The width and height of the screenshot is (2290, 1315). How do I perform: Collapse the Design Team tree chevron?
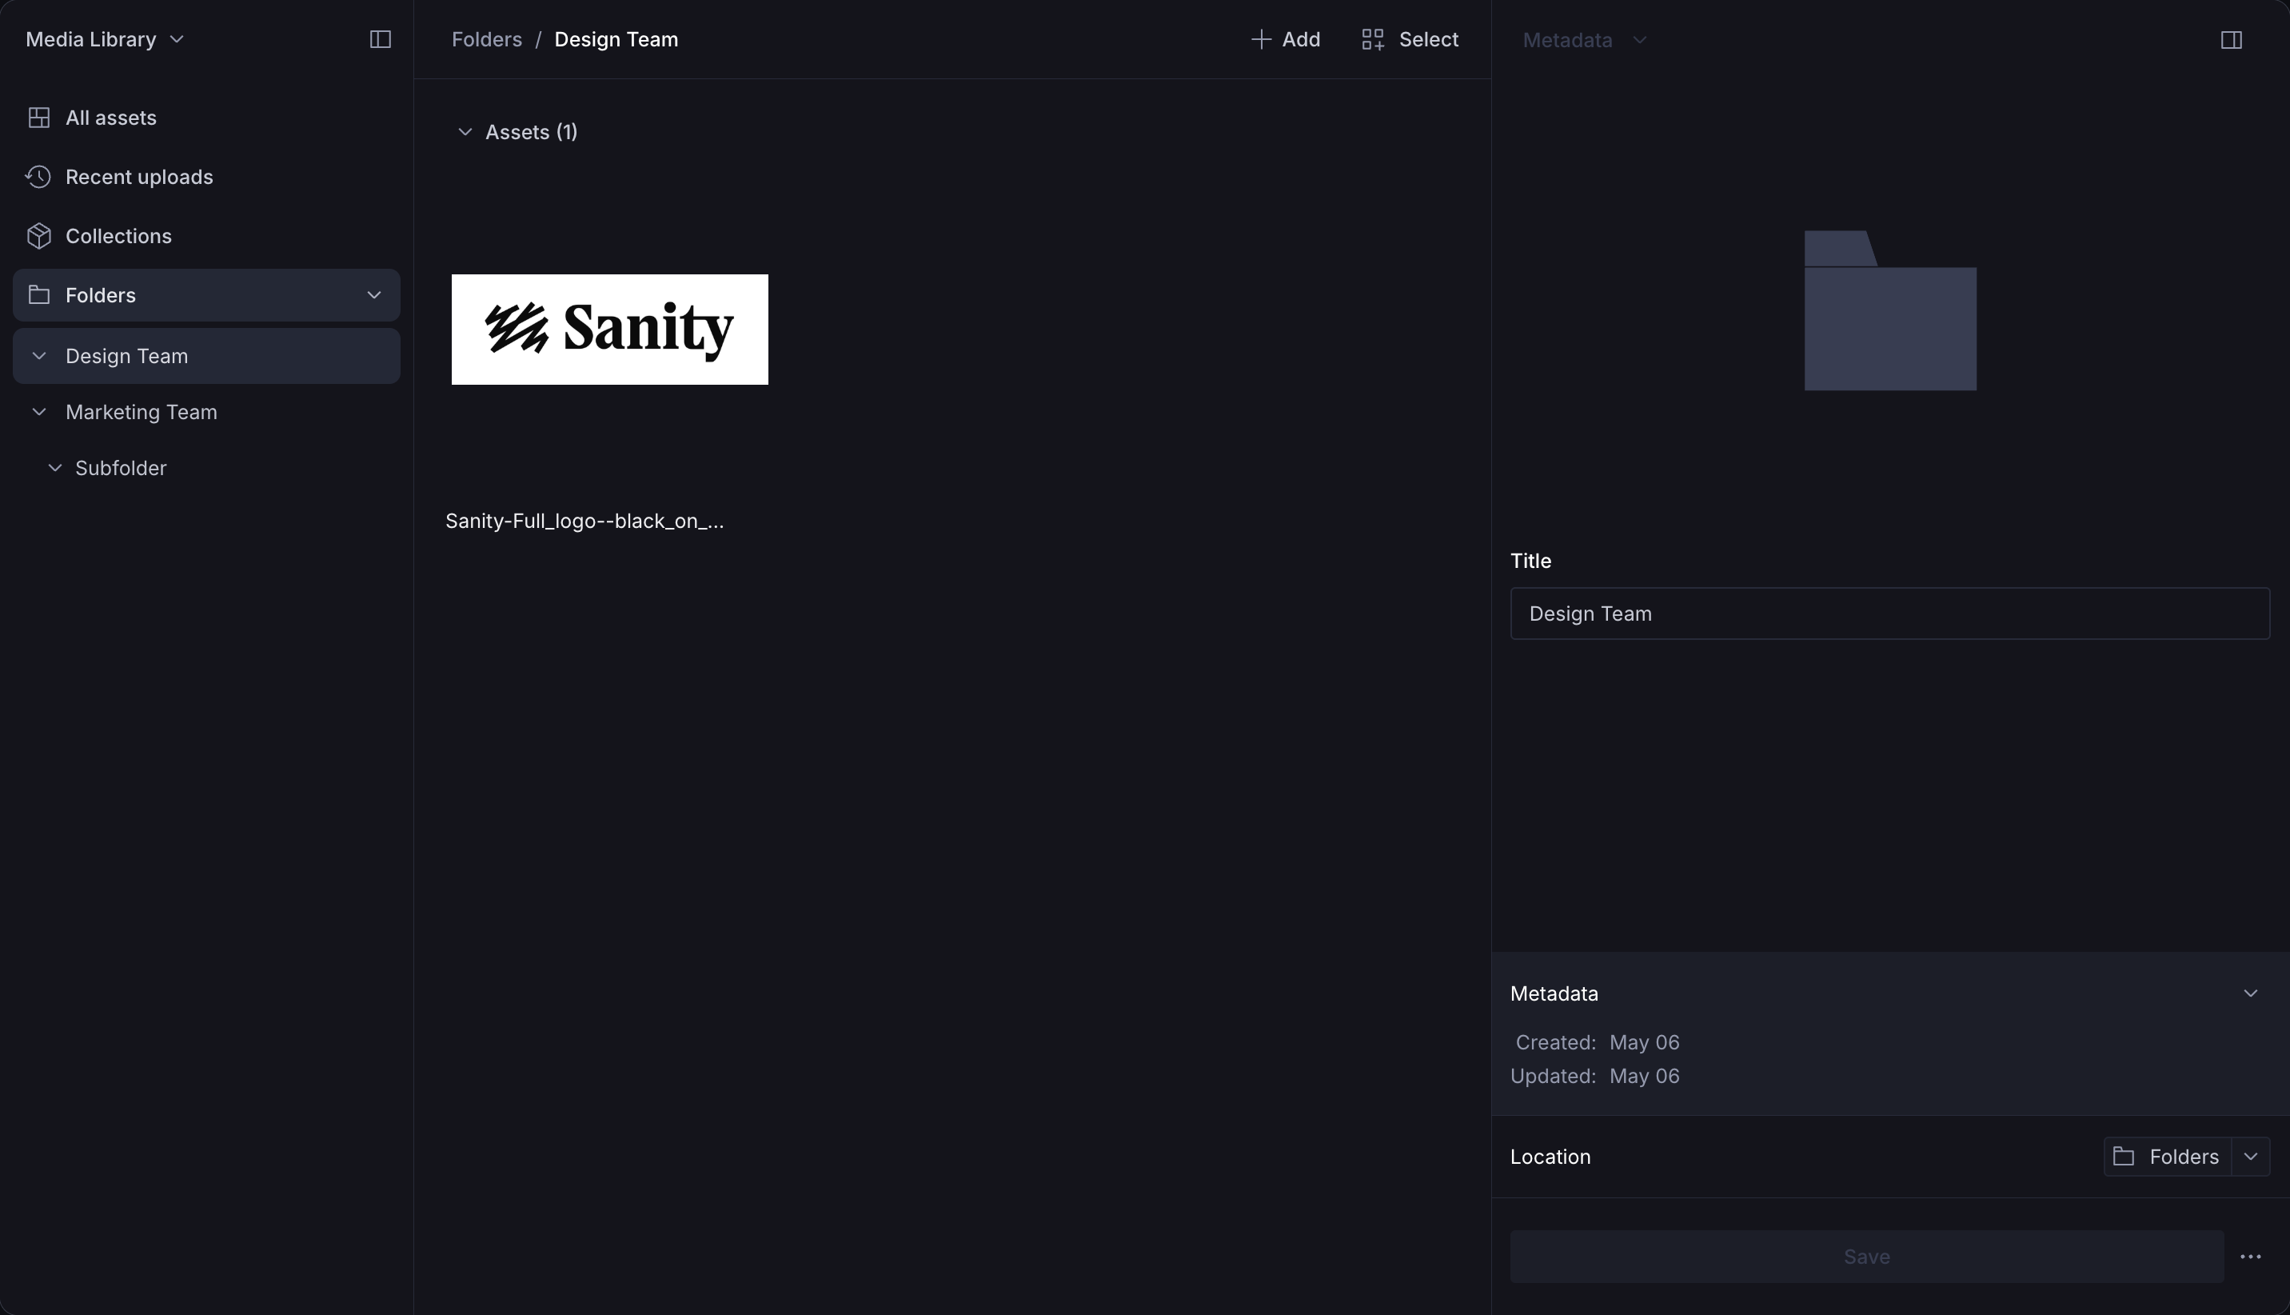coord(39,356)
